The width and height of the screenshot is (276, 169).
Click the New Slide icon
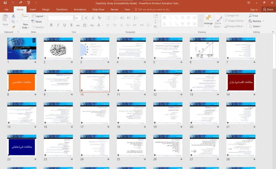coord(25,19)
